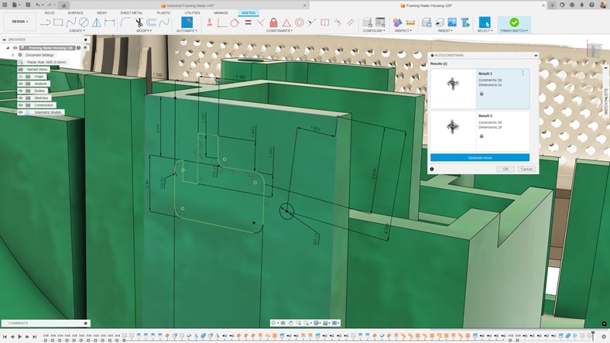This screenshot has height=343, width=610.
Task: Toggle visibility of Sketches folder
Action: (x=21, y=98)
